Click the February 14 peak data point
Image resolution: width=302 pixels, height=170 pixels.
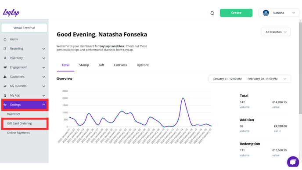[x=183, y=98]
